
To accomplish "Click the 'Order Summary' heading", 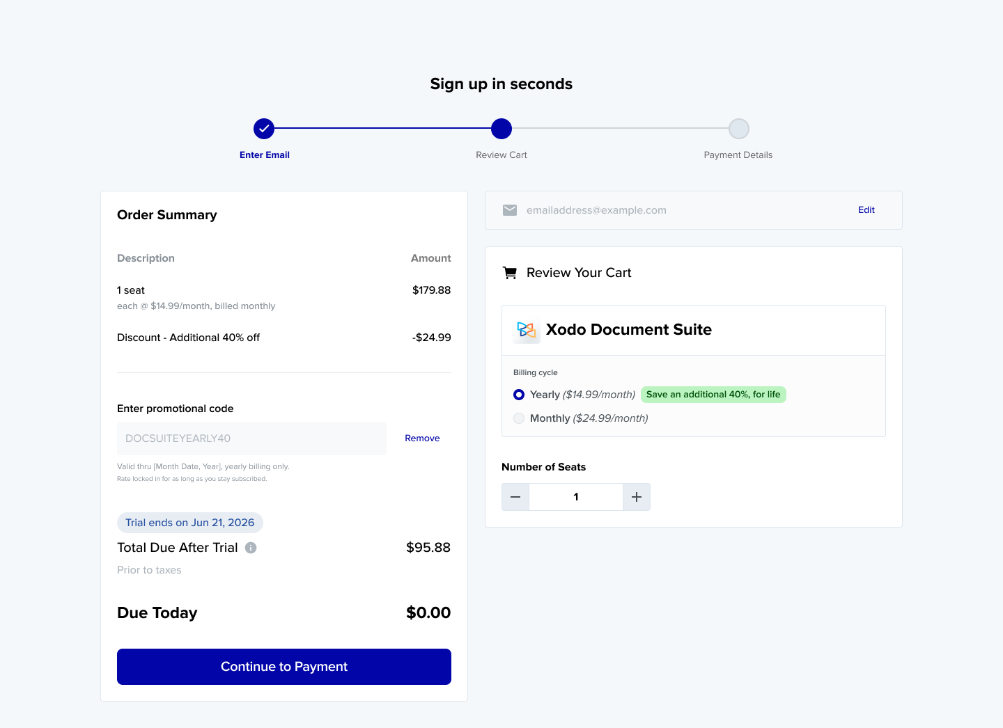I will [x=167, y=215].
